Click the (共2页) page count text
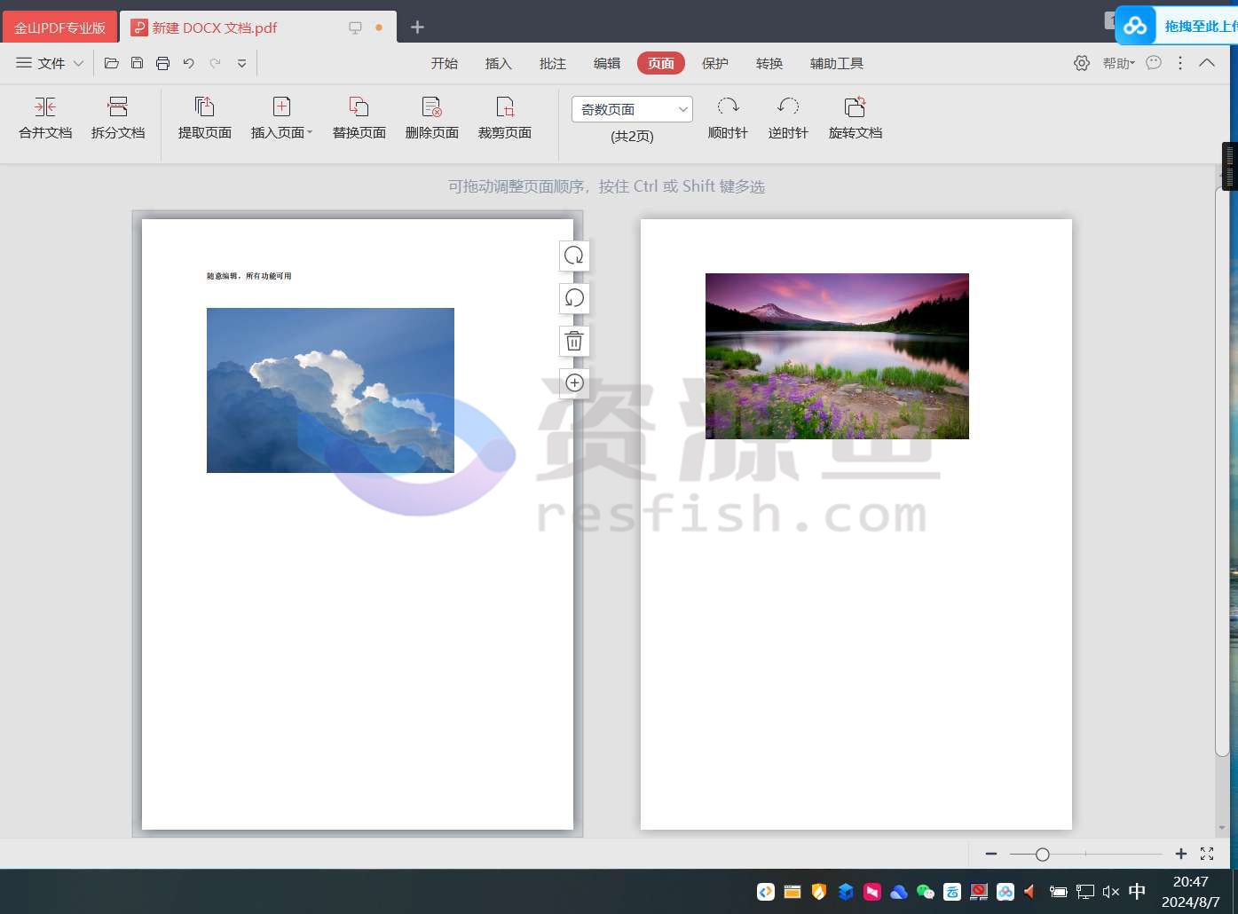The image size is (1238, 914). [x=632, y=137]
